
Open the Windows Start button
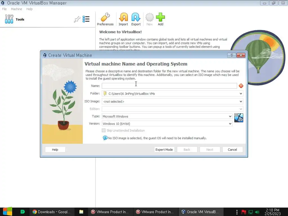8,211
